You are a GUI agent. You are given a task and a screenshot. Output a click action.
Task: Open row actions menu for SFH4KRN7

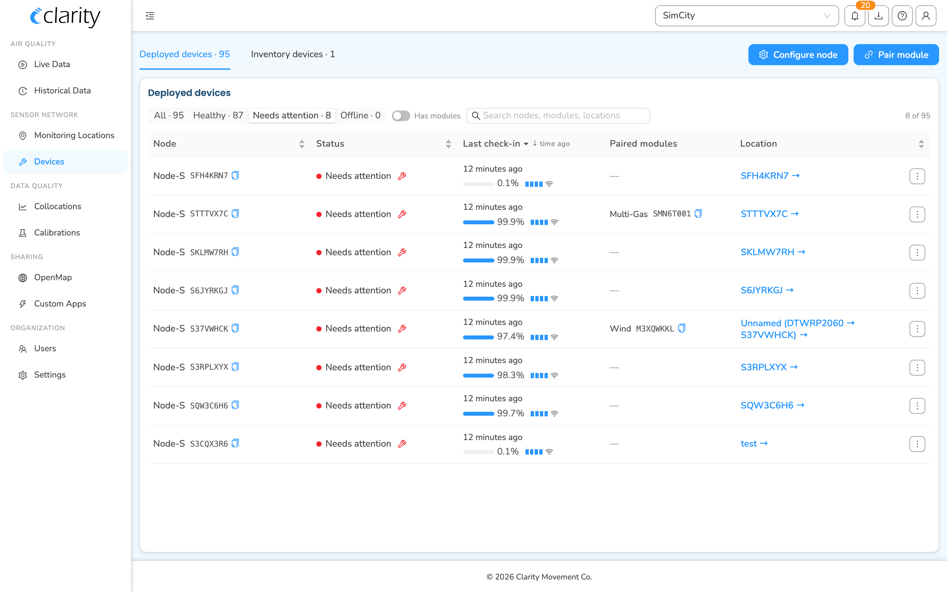pyautogui.click(x=917, y=176)
